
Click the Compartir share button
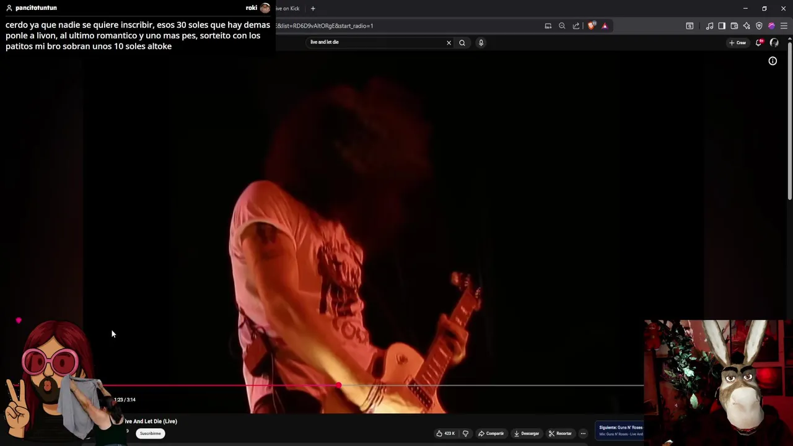[491, 434]
